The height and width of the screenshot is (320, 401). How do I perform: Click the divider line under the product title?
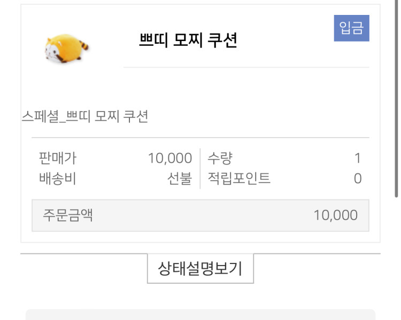pyautogui.click(x=246, y=67)
